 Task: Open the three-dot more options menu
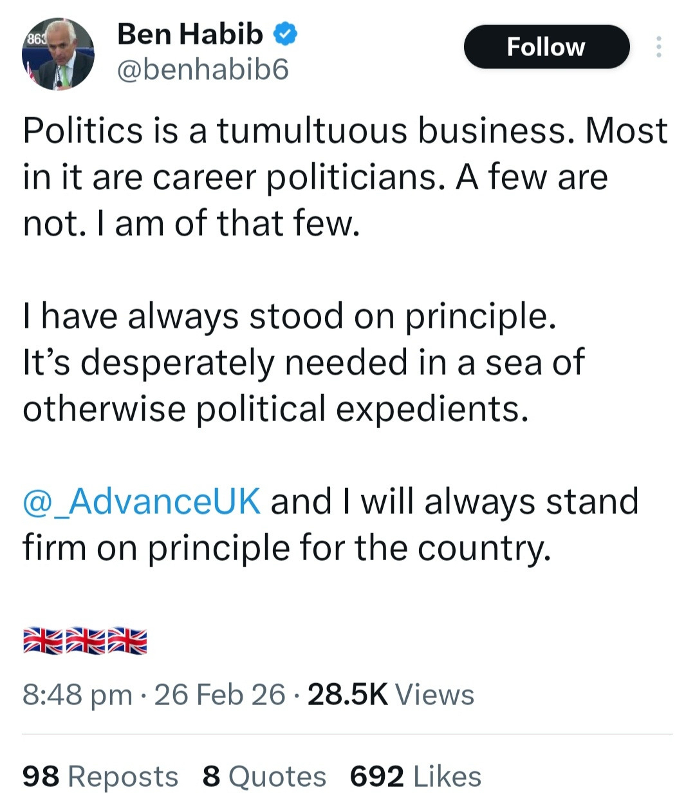[x=658, y=47]
